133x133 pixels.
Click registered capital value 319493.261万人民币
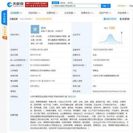tap(39, 50)
